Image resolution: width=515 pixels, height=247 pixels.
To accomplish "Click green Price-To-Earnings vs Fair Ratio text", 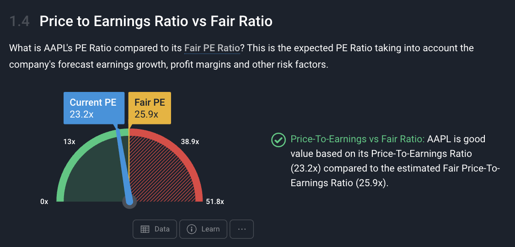I will click(x=358, y=139).
